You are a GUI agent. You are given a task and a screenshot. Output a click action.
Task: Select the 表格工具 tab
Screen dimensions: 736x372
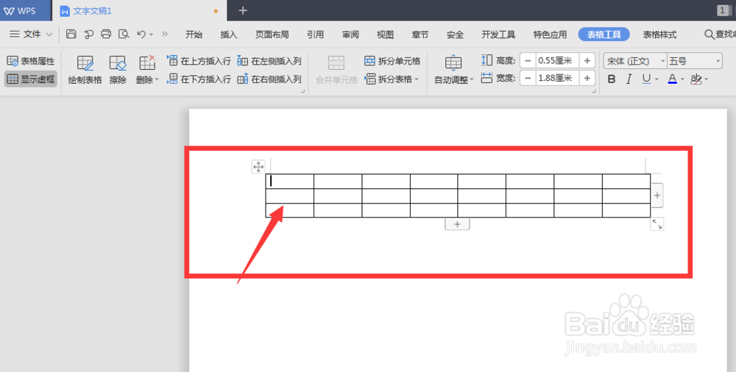pos(604,35)
